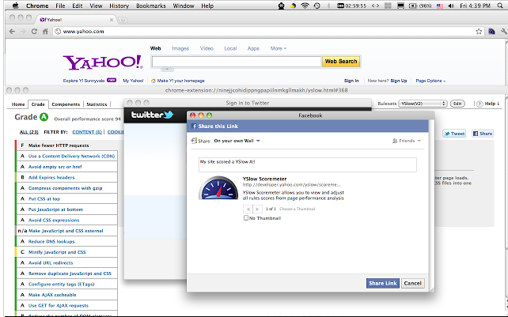The height and width of the screenshot is (317, 508).
Task: Click the Twitter logo in sign-in window
Action: coord(152,115)
